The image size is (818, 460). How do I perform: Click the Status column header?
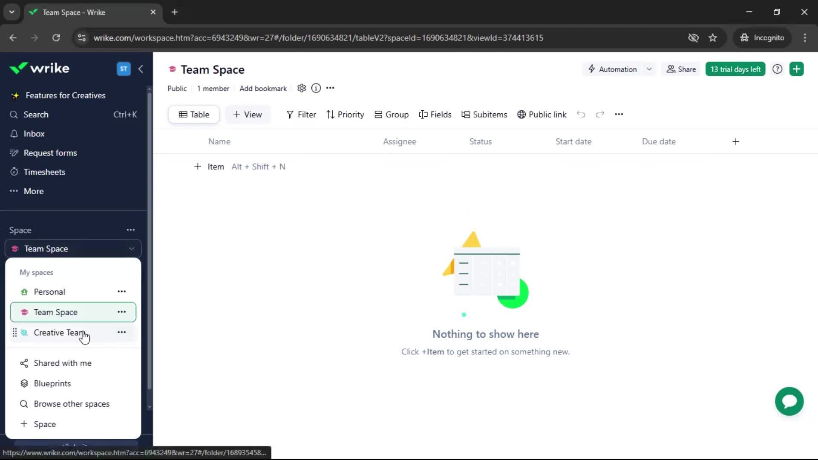(x=481, y=142)
